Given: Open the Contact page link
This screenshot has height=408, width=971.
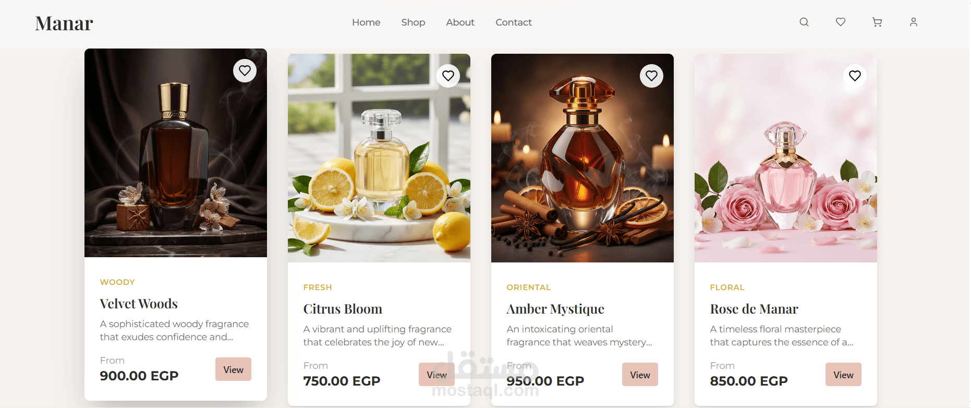Looking at the screenshot, I should [x=514, y=22].
